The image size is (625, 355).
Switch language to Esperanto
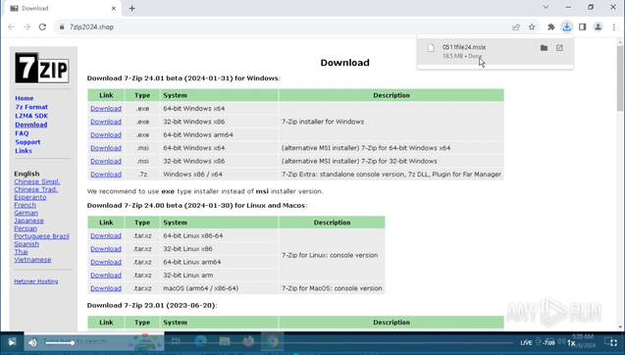pyautogui.click(x=29, y=197)
